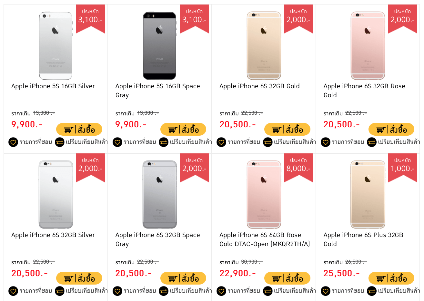Screen dimensions: 424x301
Task: Click heart icon for iPhone 6S 64GB Rose Gold
Action: pyautogui.click(x=221, y=291)
